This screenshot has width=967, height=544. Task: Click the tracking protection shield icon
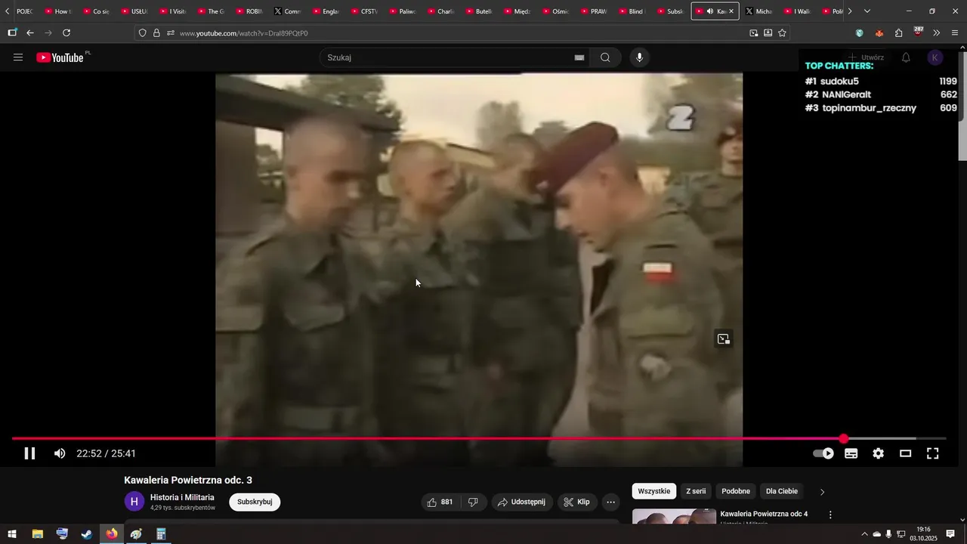tap(142, 33)
